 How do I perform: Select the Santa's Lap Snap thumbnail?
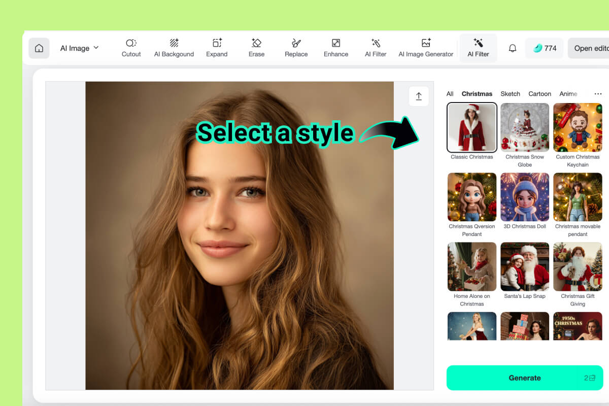pos(525,266)
